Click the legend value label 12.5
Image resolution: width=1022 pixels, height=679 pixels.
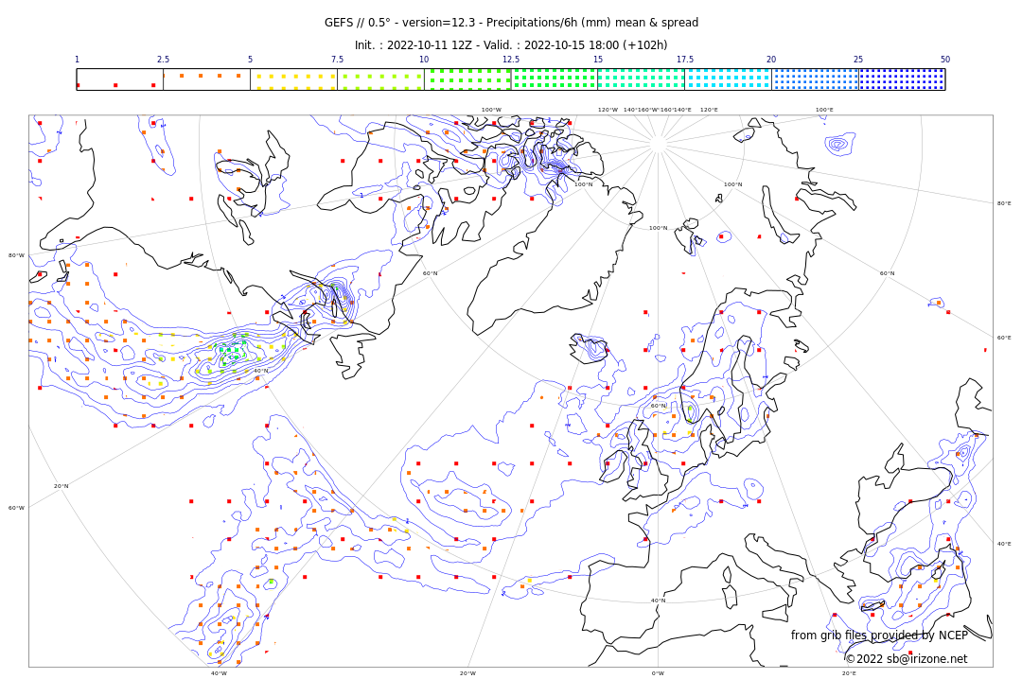tap(511, 60)
